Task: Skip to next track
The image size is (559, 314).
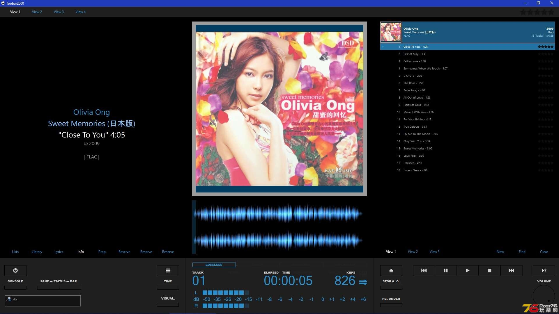Action: click(x=511, y=270)
